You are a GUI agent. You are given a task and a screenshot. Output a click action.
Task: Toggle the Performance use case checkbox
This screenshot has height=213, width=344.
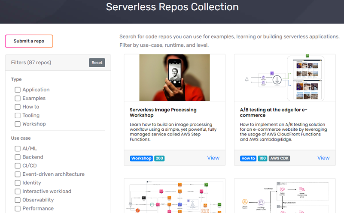point(18,208)
